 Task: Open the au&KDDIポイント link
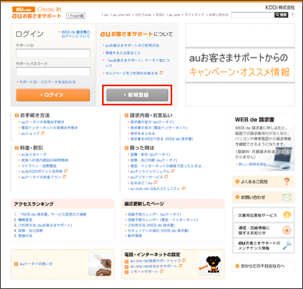[42, 172]
